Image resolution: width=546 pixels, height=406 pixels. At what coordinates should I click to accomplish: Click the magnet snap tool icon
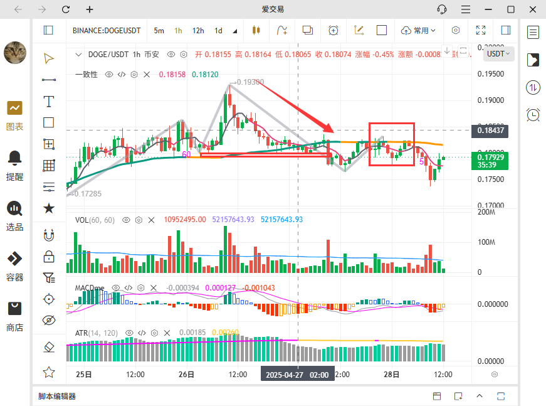48,236
